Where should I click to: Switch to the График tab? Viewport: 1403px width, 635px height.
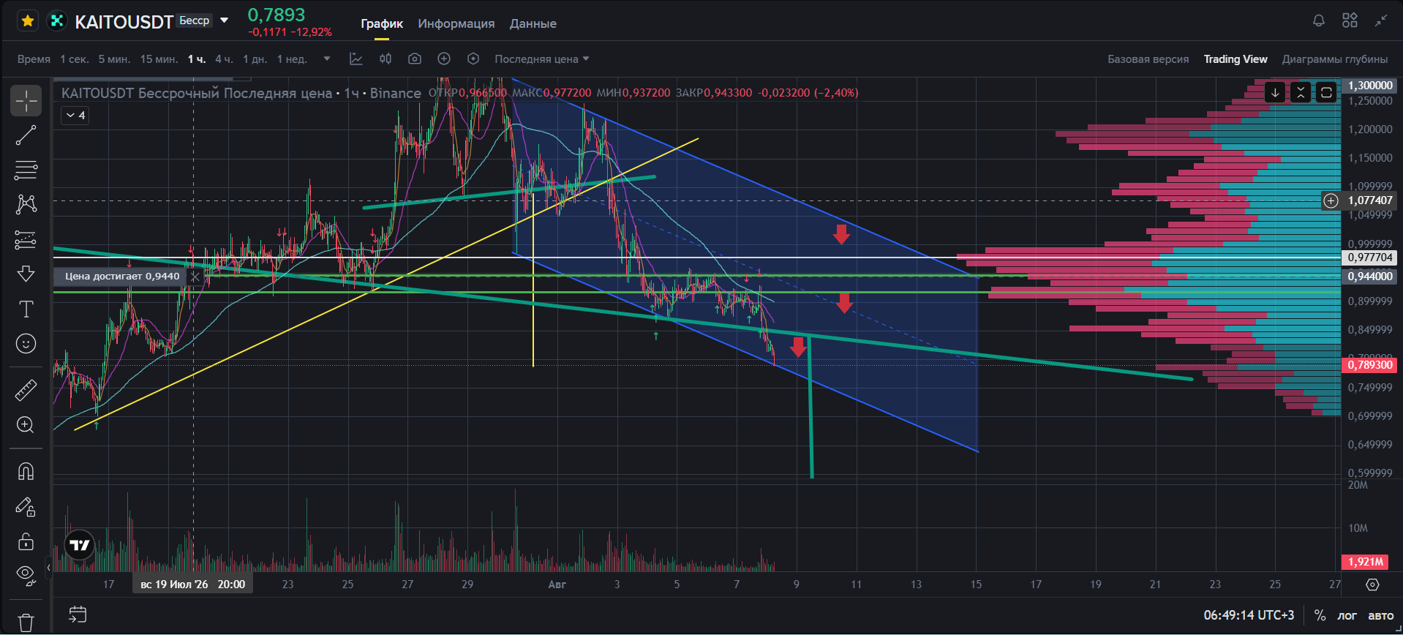click(382, 23)
